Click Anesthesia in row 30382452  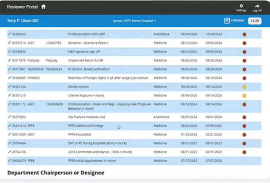(x=162, y=34)
